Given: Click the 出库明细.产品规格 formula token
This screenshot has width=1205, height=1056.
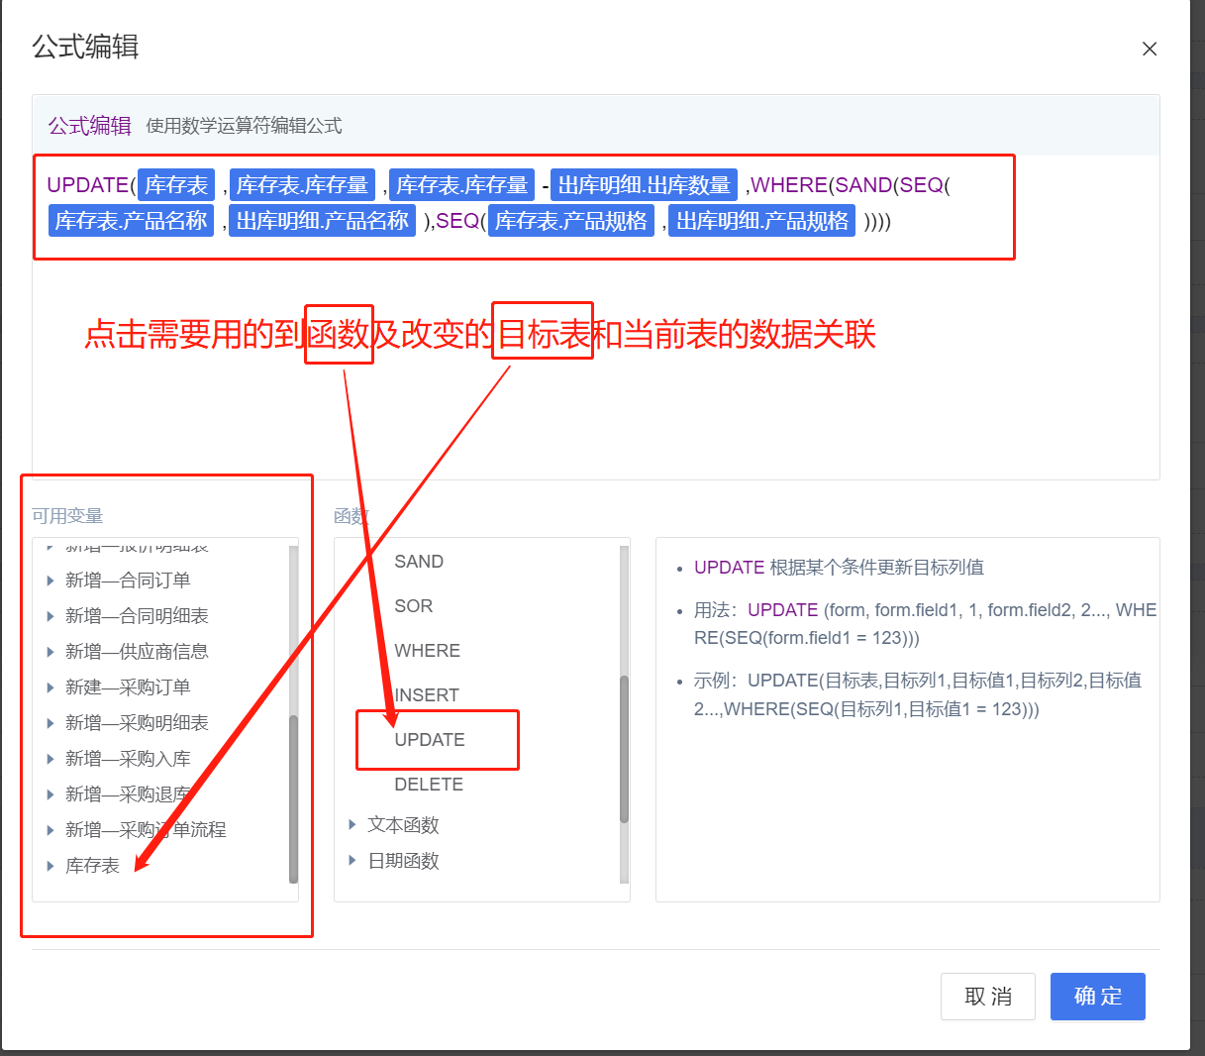Looking at the screenshot, I should [762, 221].
